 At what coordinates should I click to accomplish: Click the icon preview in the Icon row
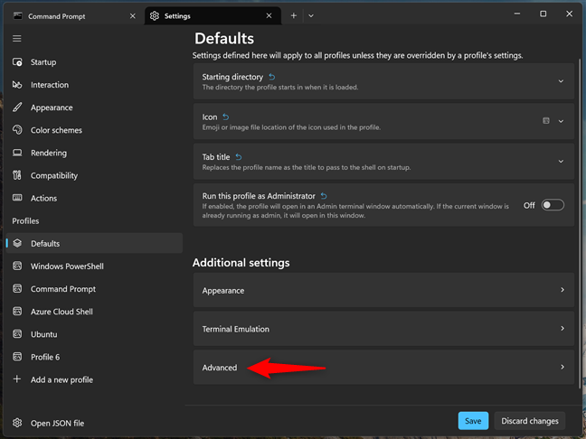coord(546,120)
